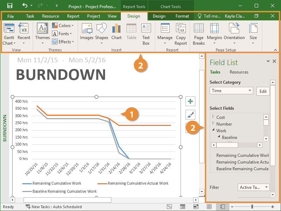Click the Edit button beside category
Image resolution: width=281 pixels, height=211 pixels.
pos(263,91)
